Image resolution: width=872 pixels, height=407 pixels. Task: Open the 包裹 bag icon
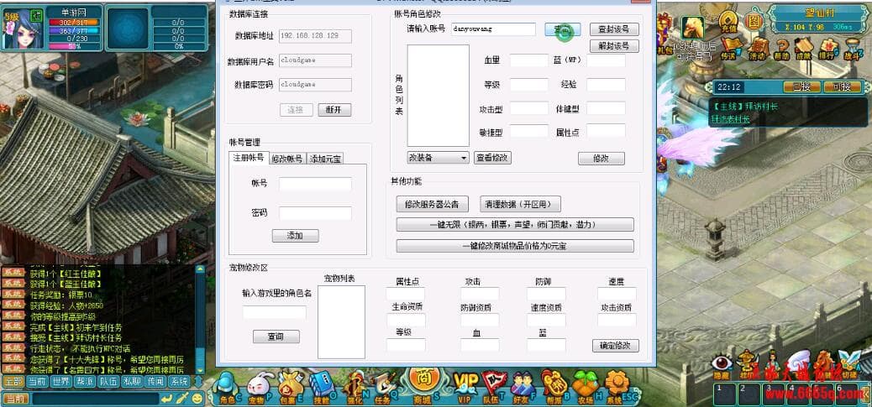(x=291, y=386)
